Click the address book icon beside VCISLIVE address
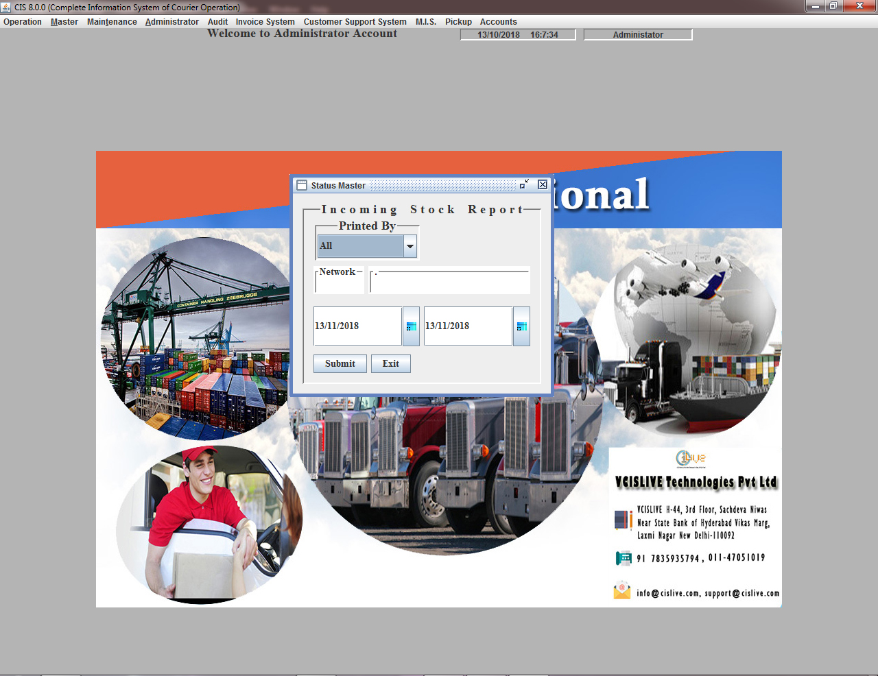Viewport: 878px width, 676px height. 624,520
